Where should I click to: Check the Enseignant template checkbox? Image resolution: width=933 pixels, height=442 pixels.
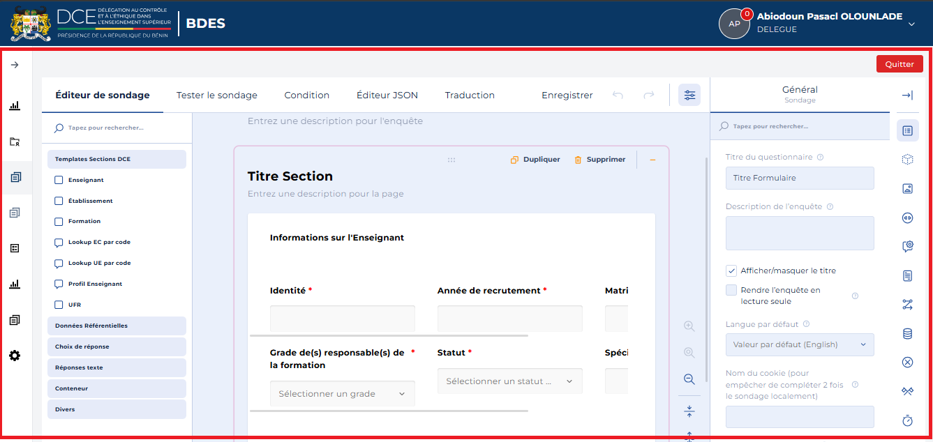59,180
